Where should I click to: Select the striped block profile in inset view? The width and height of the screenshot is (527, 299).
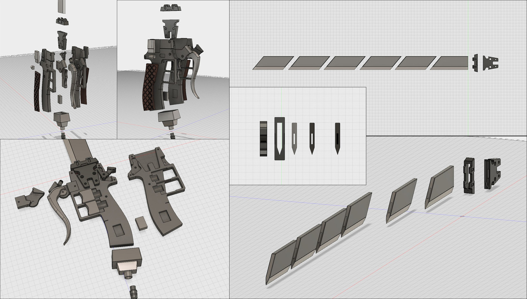[263, 139]
